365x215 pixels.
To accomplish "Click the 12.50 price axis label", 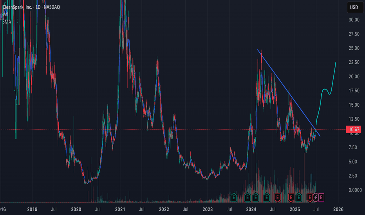I will 354,119.
